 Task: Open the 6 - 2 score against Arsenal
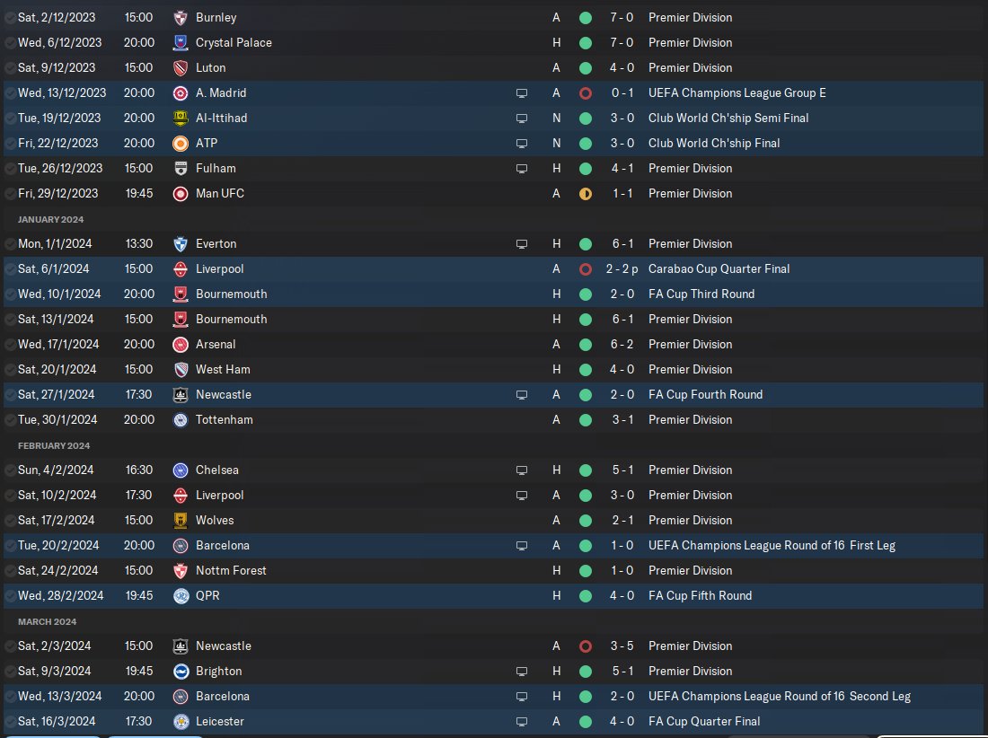click(x=622, y=345)
